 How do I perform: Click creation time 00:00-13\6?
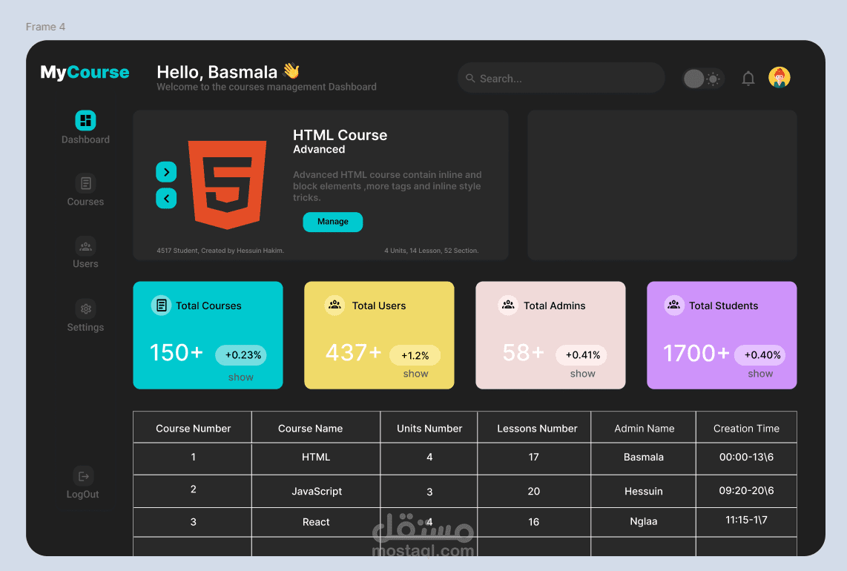point(747,457)
